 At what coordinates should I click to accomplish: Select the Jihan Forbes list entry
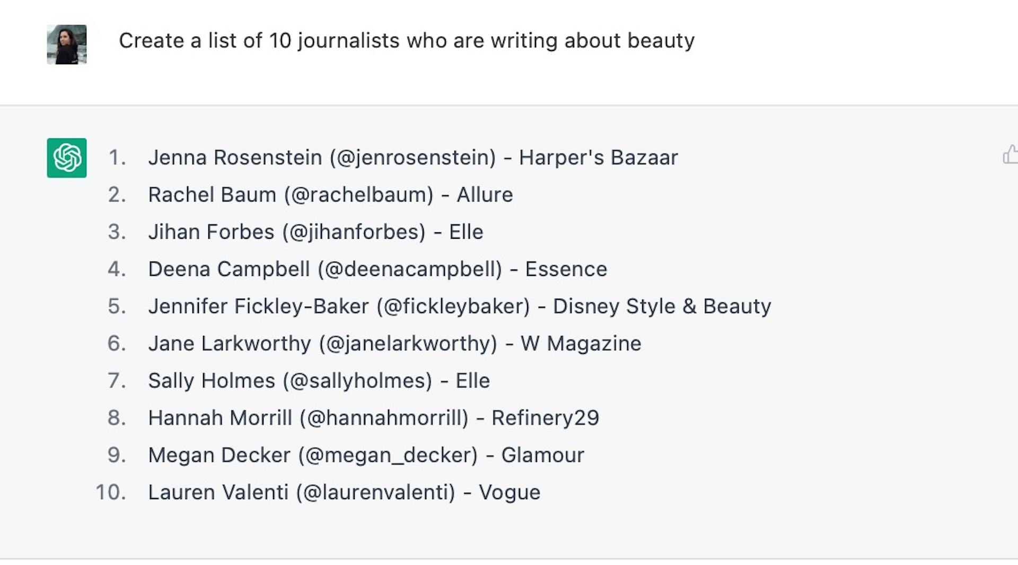[x=315, y=232]
